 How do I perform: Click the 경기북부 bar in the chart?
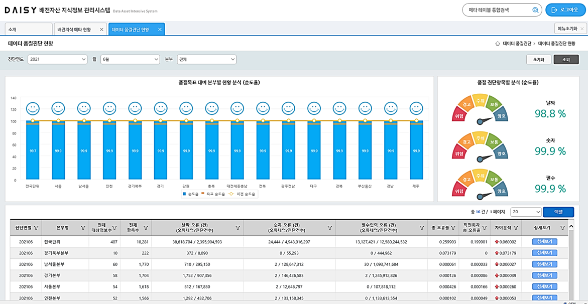[x=135, y=150]
